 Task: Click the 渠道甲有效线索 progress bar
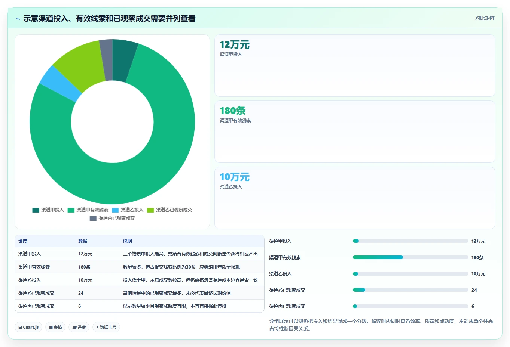[410, 257]
